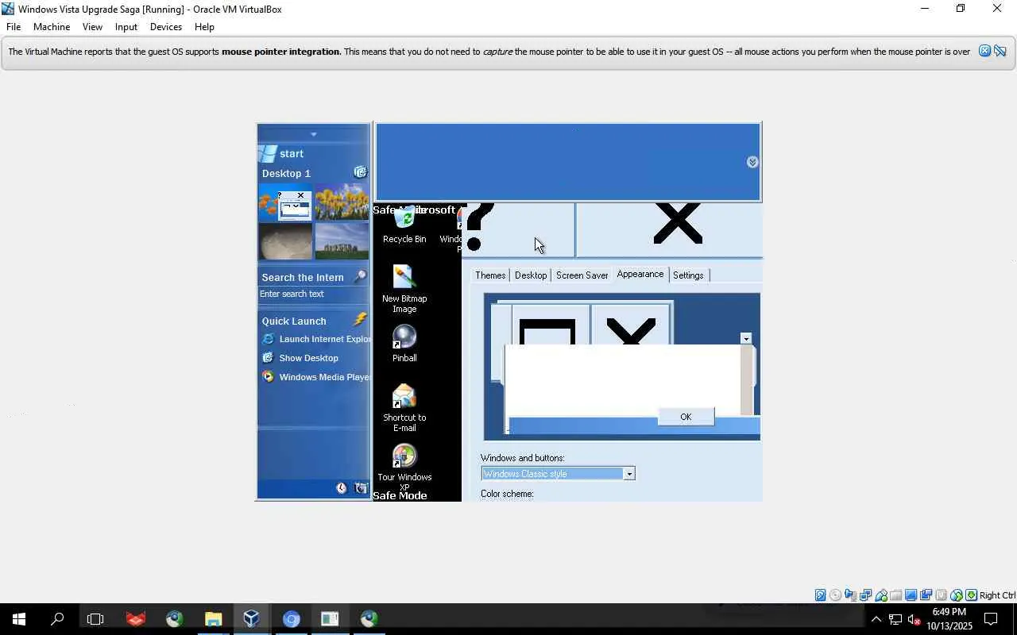Click the Windows logo beside start

[269, 153]
